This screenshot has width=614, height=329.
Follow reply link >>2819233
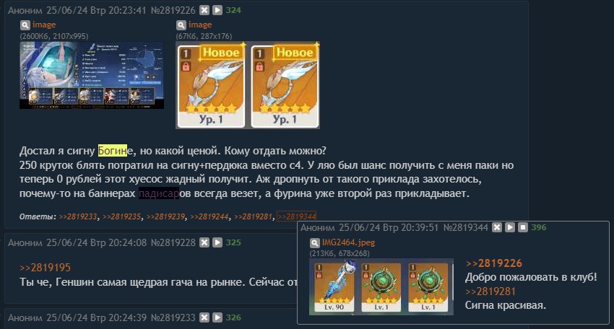click(x=78, y=216)
